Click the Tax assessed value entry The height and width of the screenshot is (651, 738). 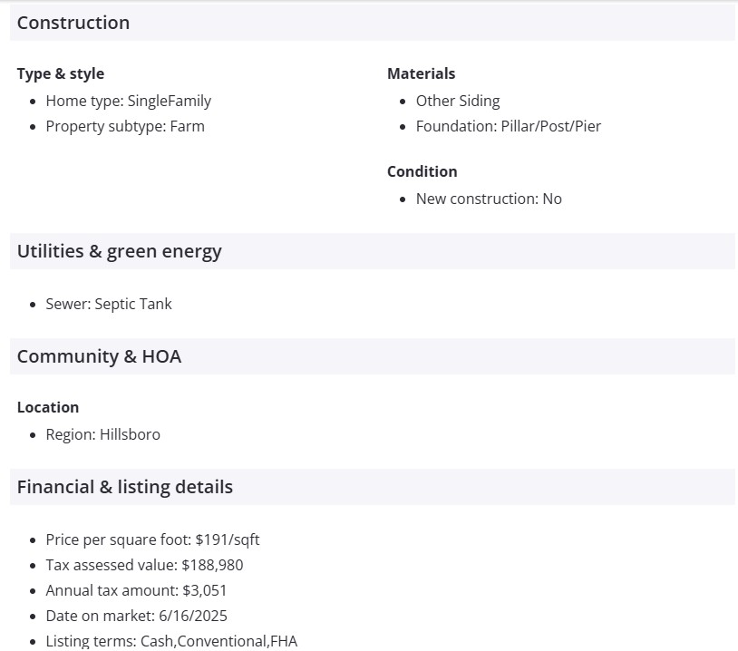[144, 565]
